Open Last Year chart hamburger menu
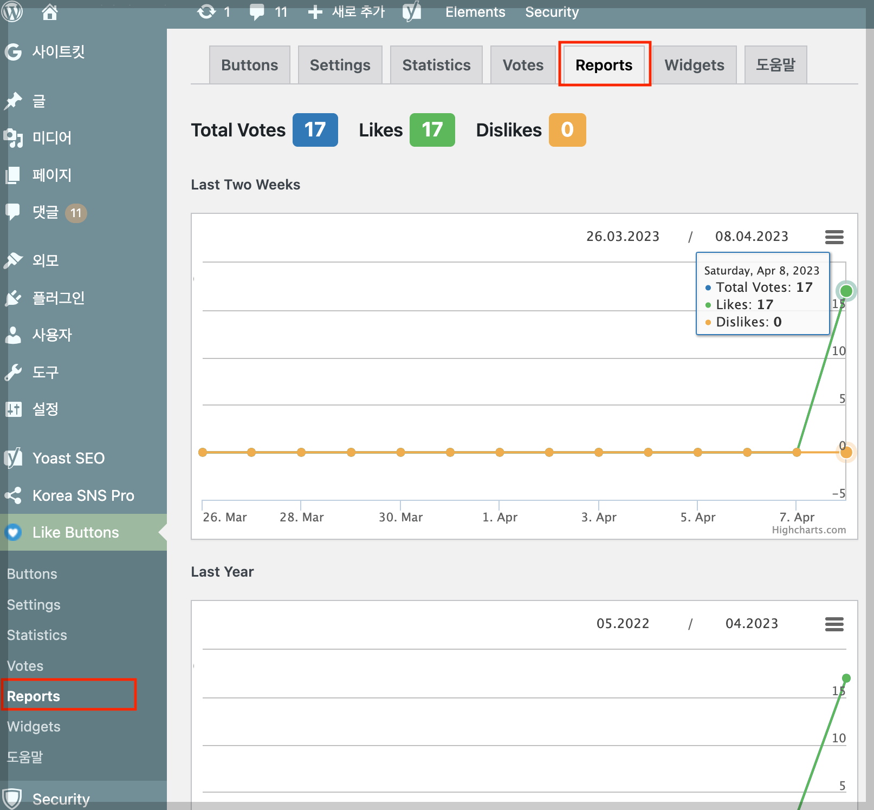 click(834, 624)
